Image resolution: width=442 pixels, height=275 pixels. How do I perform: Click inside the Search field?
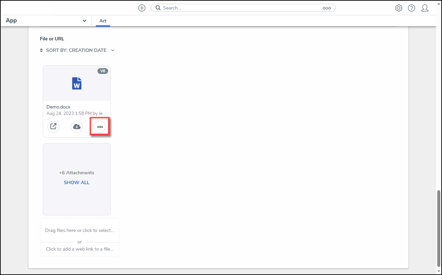tap(243, 8)
